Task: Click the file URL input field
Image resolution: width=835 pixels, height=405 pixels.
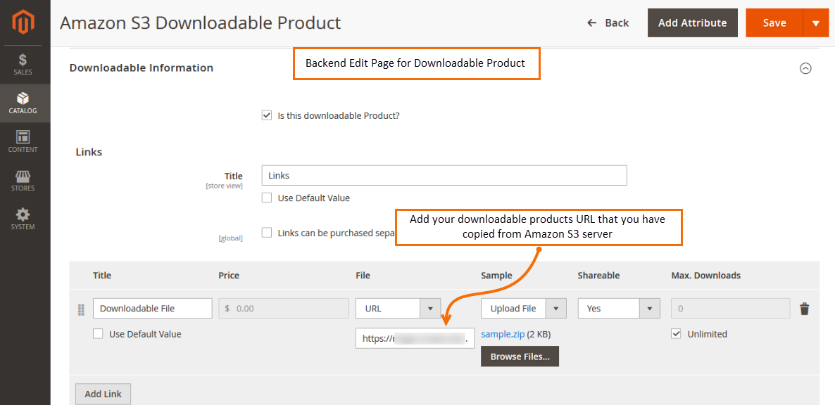Action: point(415,339)
